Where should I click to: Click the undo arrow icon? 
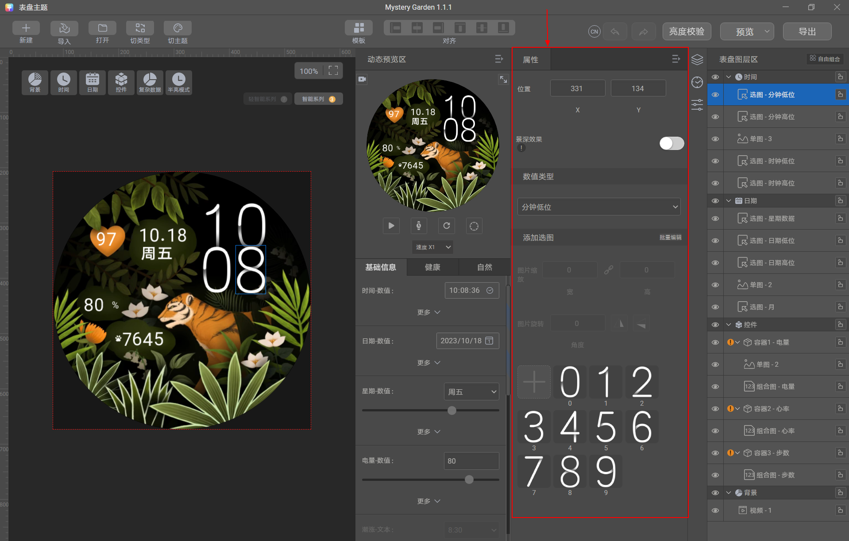[x=615, y=31]
